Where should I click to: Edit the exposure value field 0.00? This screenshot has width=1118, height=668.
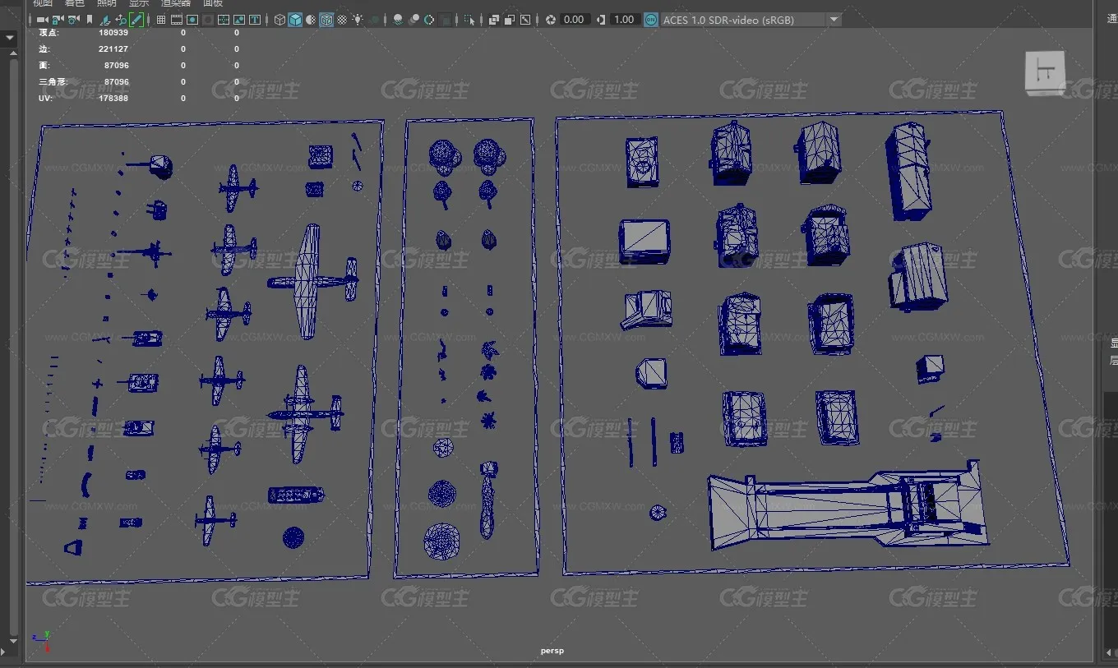pyautogui.click(x=575, y=20)
